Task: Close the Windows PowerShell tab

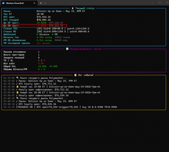Action: click(x=34, y=3)
